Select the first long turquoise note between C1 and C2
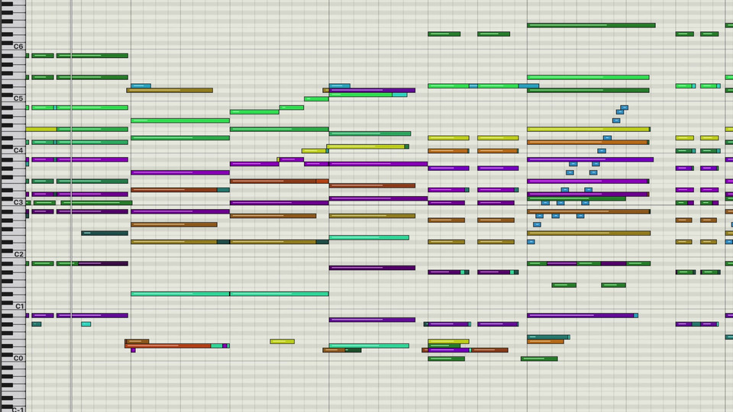Screen dimensions: 733x412 180,294
